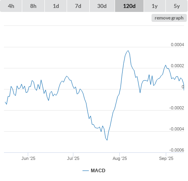Click the Sep '25 axis label
Screen dimensions: 188x181
point(166,158)
